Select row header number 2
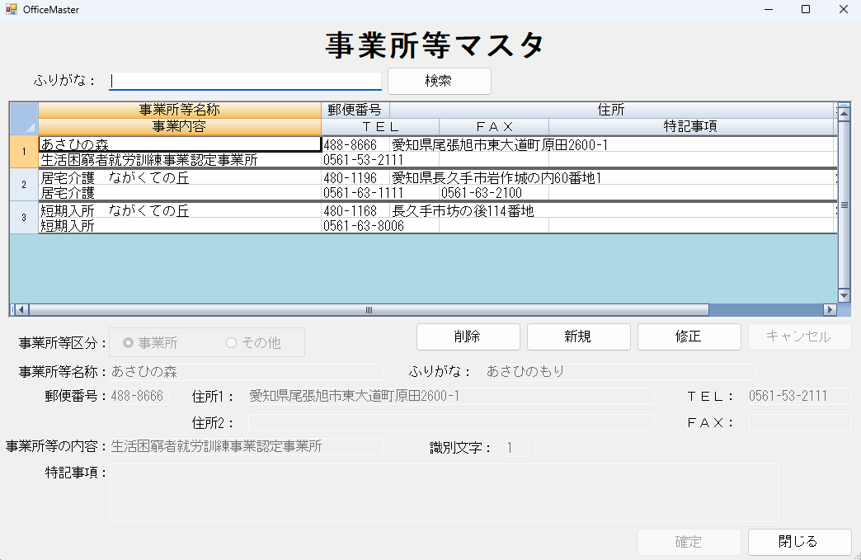 click(24, 185)
